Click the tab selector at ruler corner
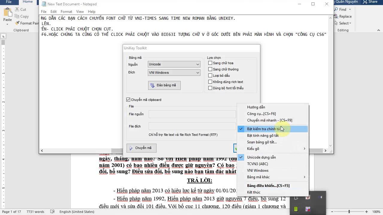 (x=3, y=36)
